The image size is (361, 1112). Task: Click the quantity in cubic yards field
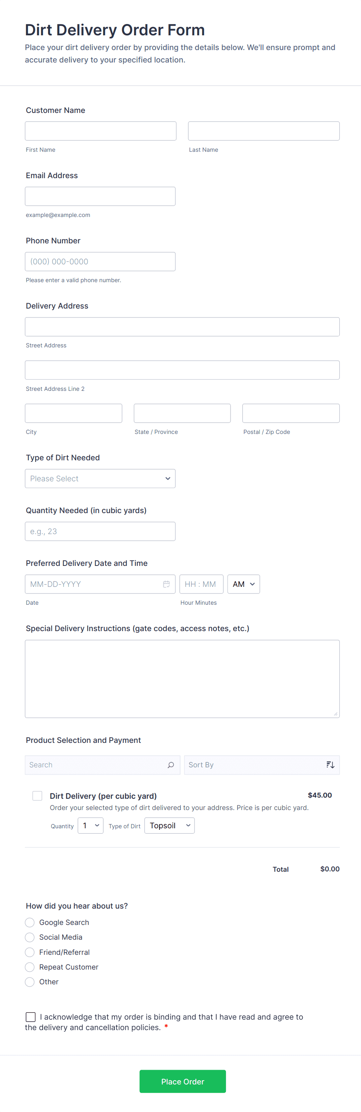(x=100, y=531)
